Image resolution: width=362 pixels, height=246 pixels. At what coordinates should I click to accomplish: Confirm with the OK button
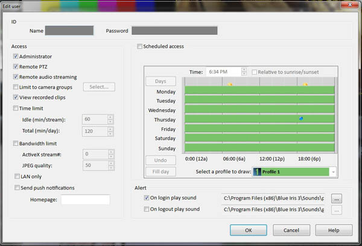[x=249, y=230]
